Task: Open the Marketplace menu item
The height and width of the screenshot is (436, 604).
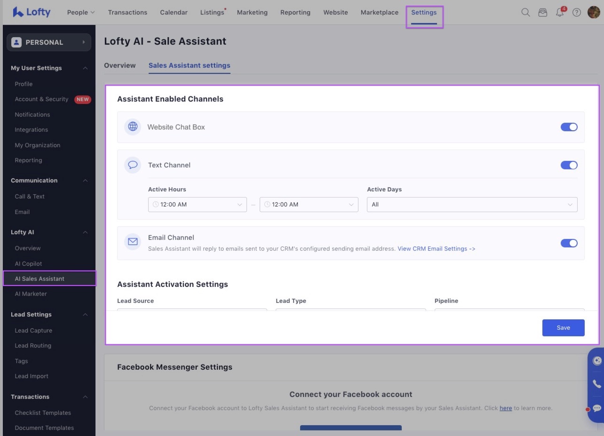Action: click(x=379, y=13)
